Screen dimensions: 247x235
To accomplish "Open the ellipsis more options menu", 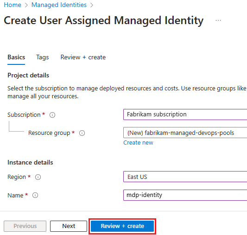I will tap(218, 20).
